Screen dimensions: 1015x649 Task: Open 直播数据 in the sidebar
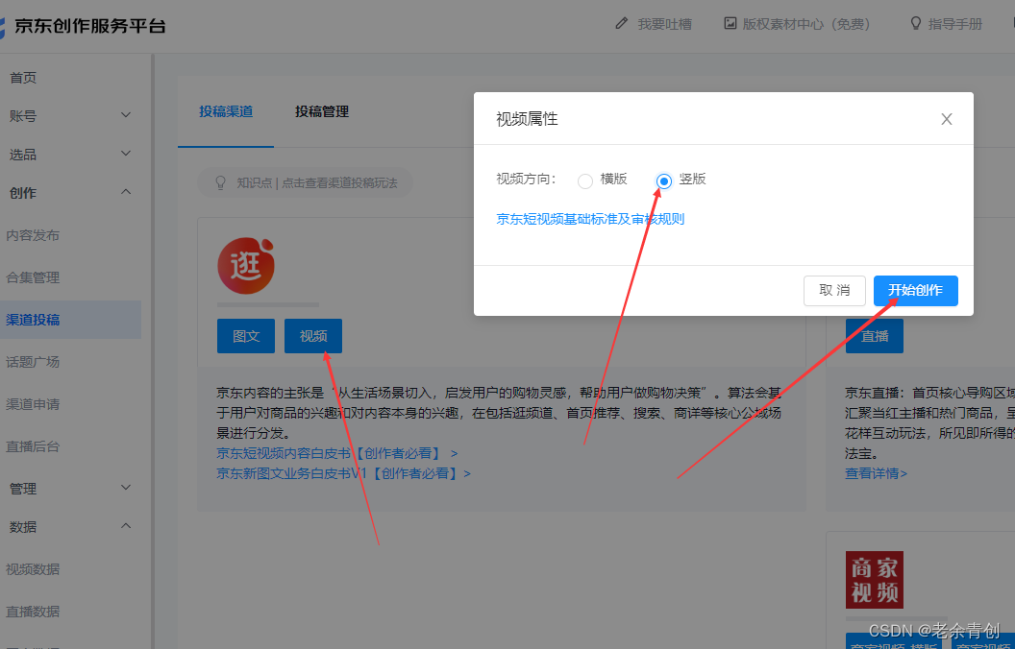click(33, 612)
